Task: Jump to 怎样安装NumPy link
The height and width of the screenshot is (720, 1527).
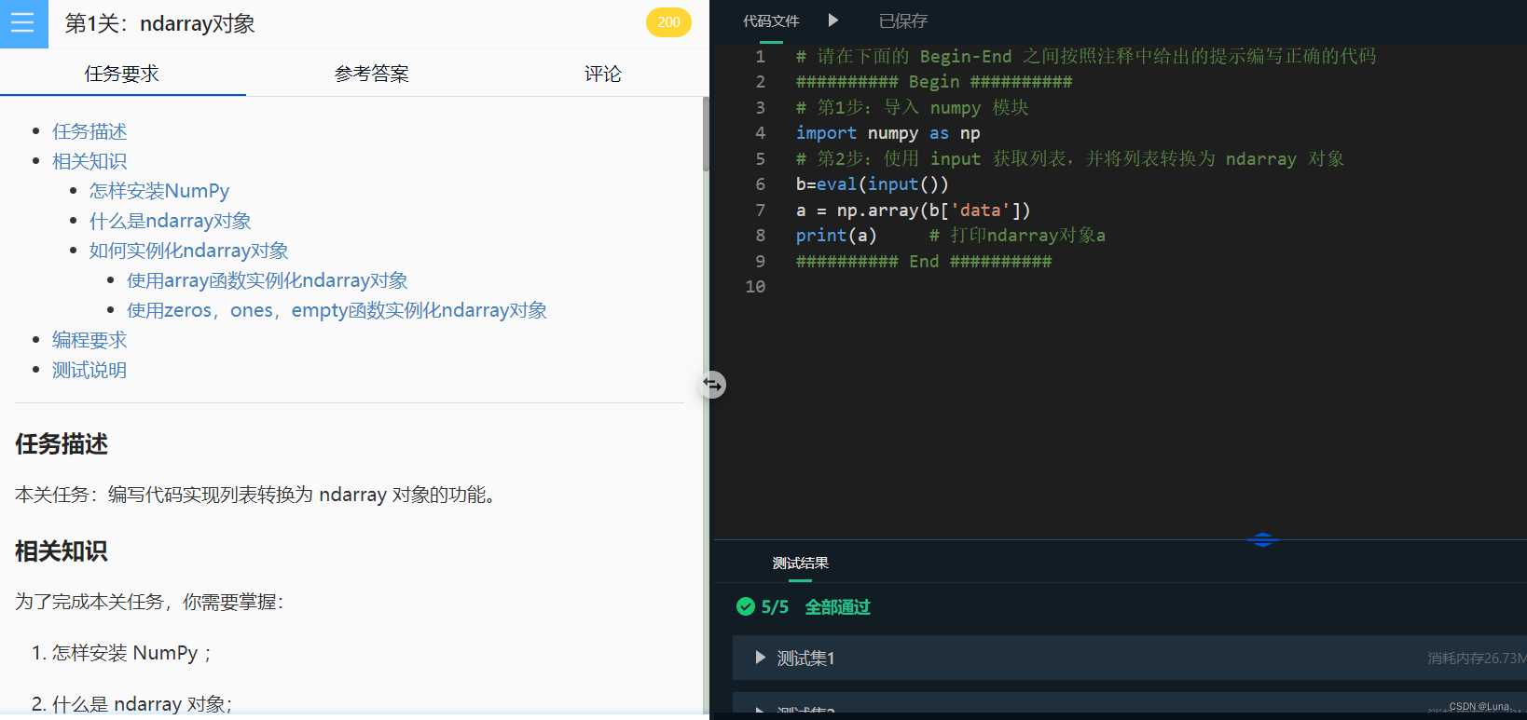Action: pyautogui.click(x=159, y=191)
